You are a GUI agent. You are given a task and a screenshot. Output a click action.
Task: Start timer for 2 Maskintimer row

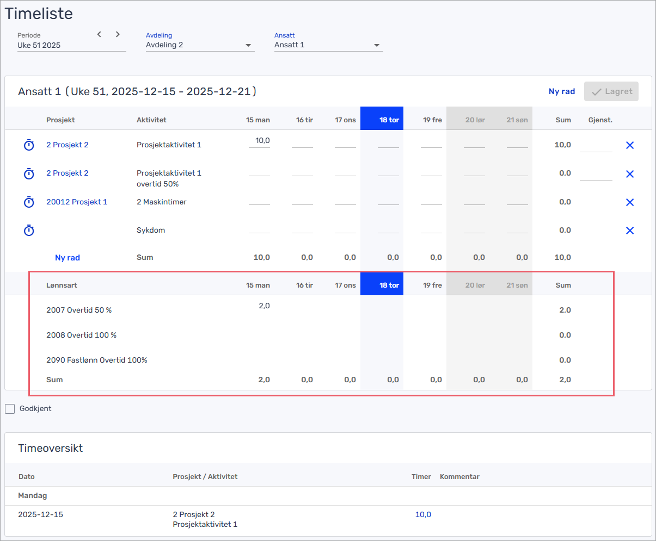[29, 202]
